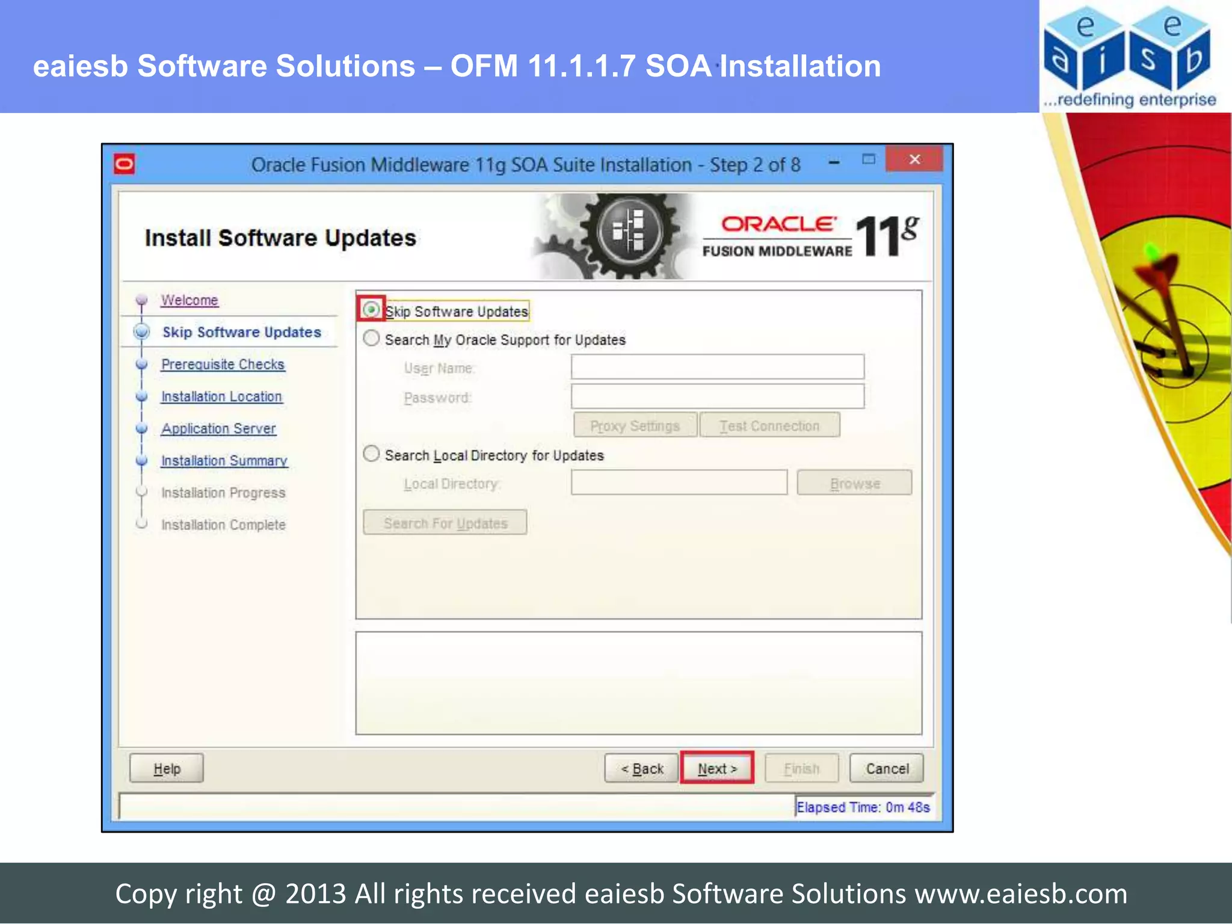Click the Welcome step bullet icon
Viewport: 1232px width, 924px height.
tap(142, 300)
